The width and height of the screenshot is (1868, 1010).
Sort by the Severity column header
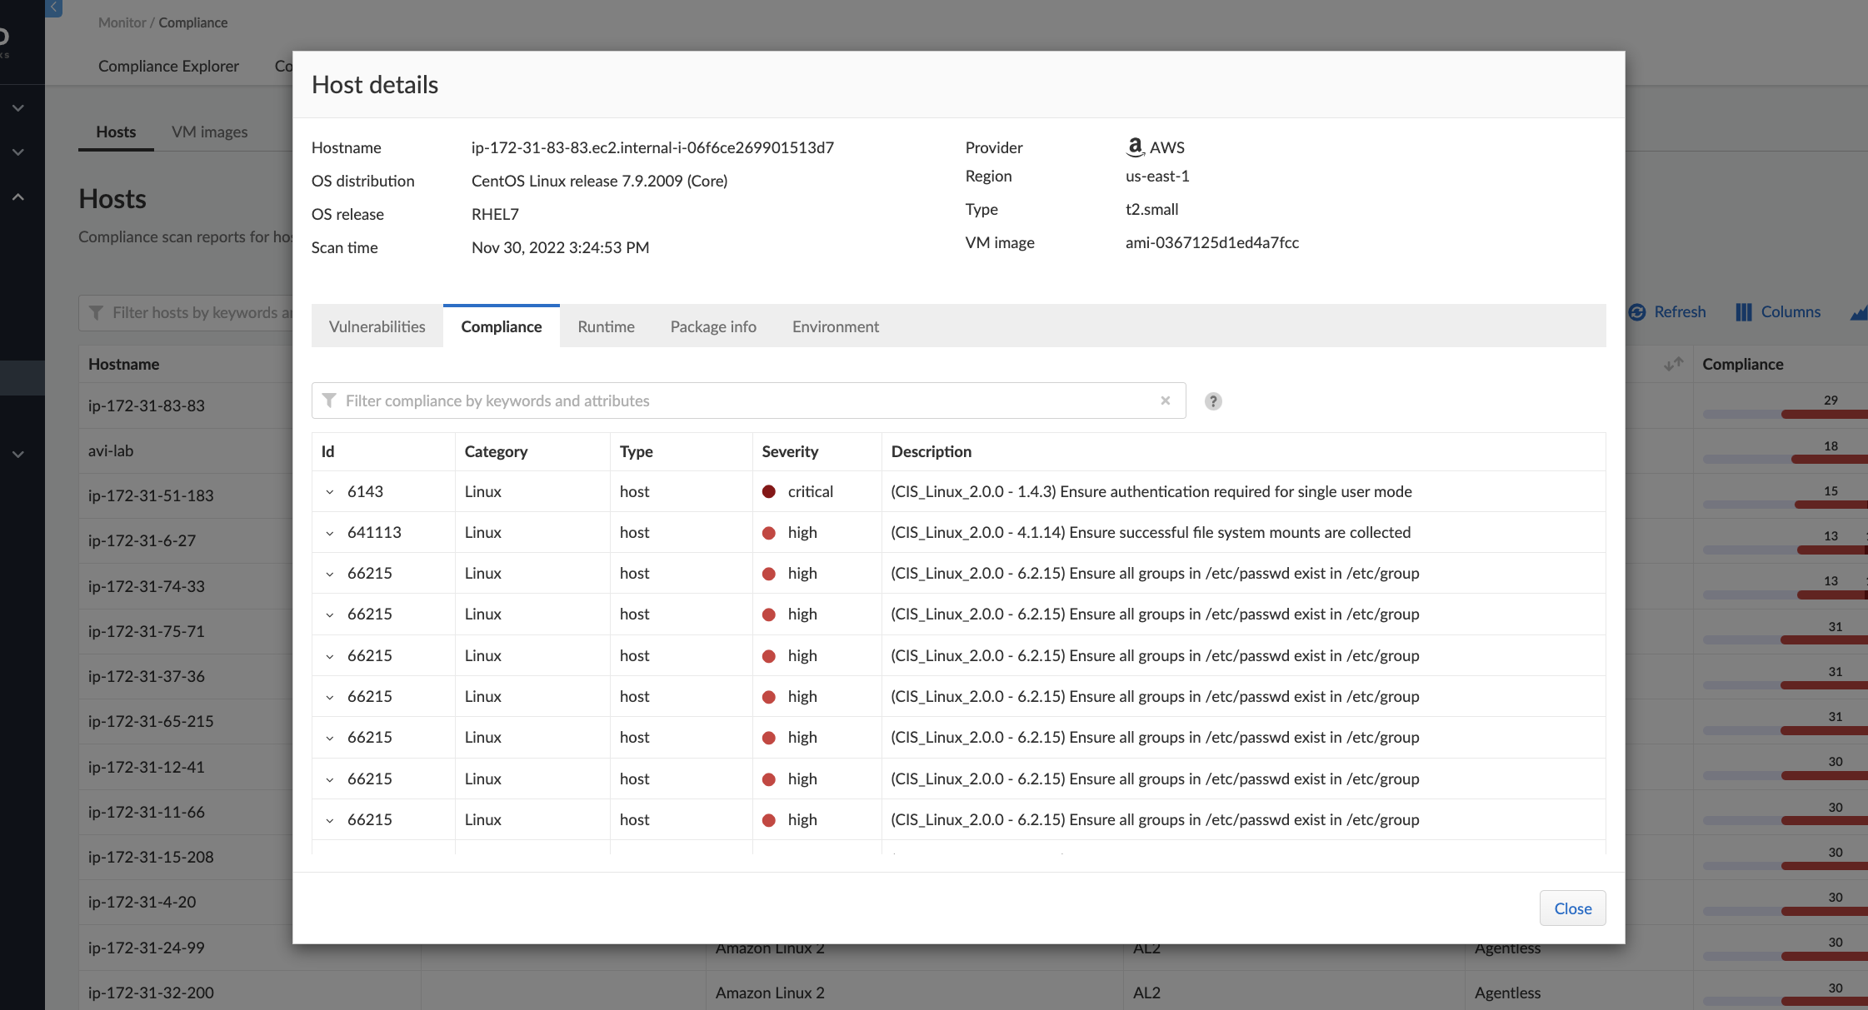[x=790, y=451]
